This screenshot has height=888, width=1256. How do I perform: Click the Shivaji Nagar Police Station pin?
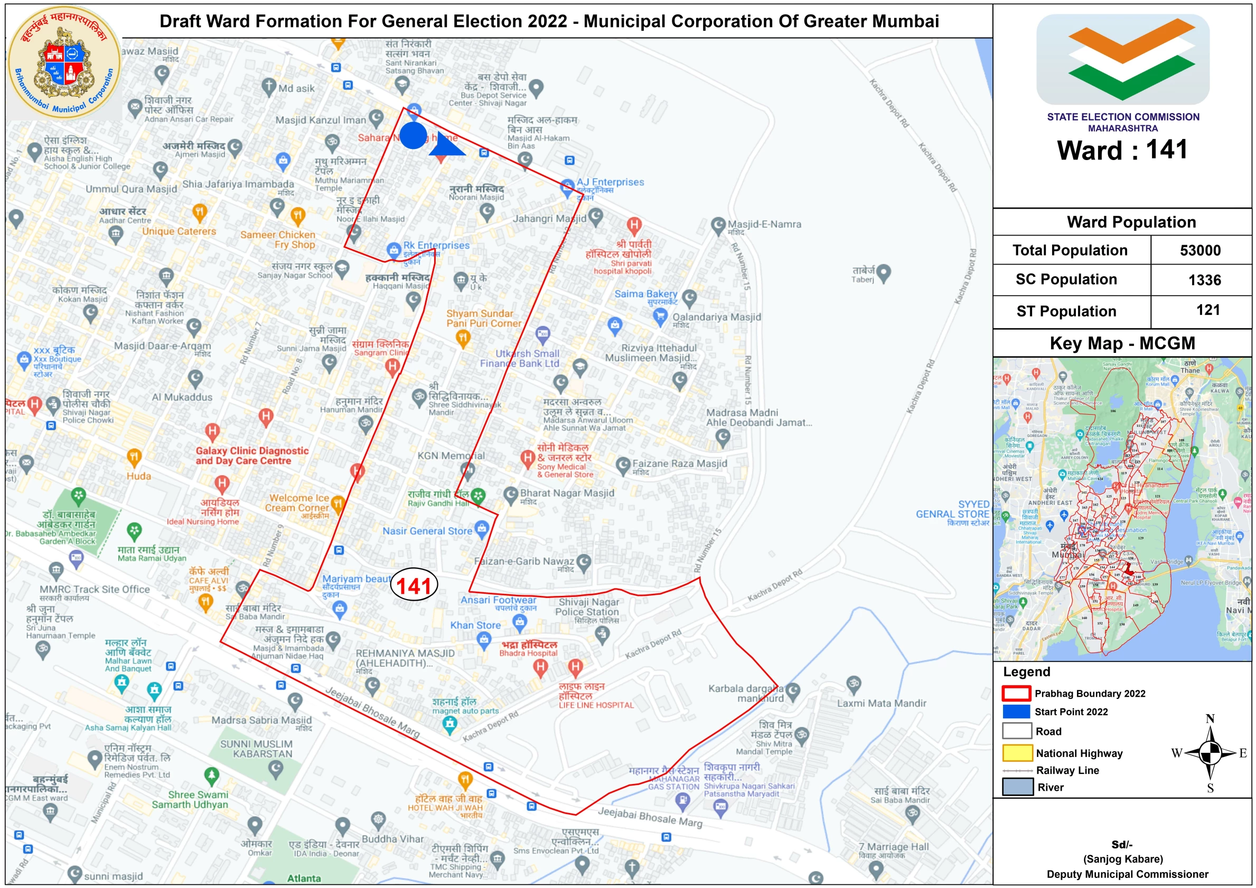pyautogui.click(x=602, y=633)
